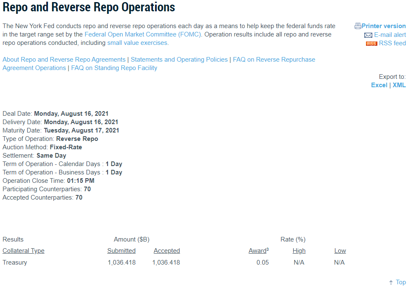This screenshot has width=416, height=291.
Task: Select Maturity Date Tuesday, August 17, 2021
Action: (x=61, y=130)
